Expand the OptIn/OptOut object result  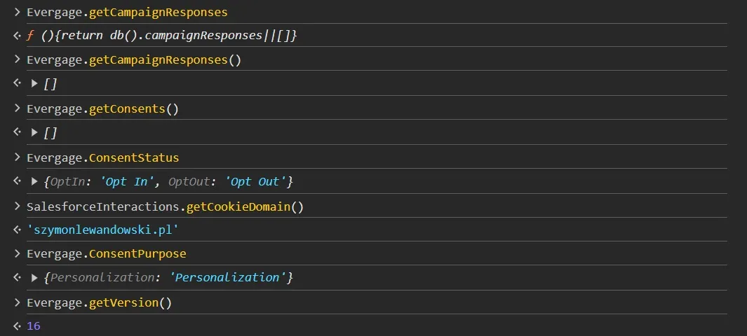35,181
